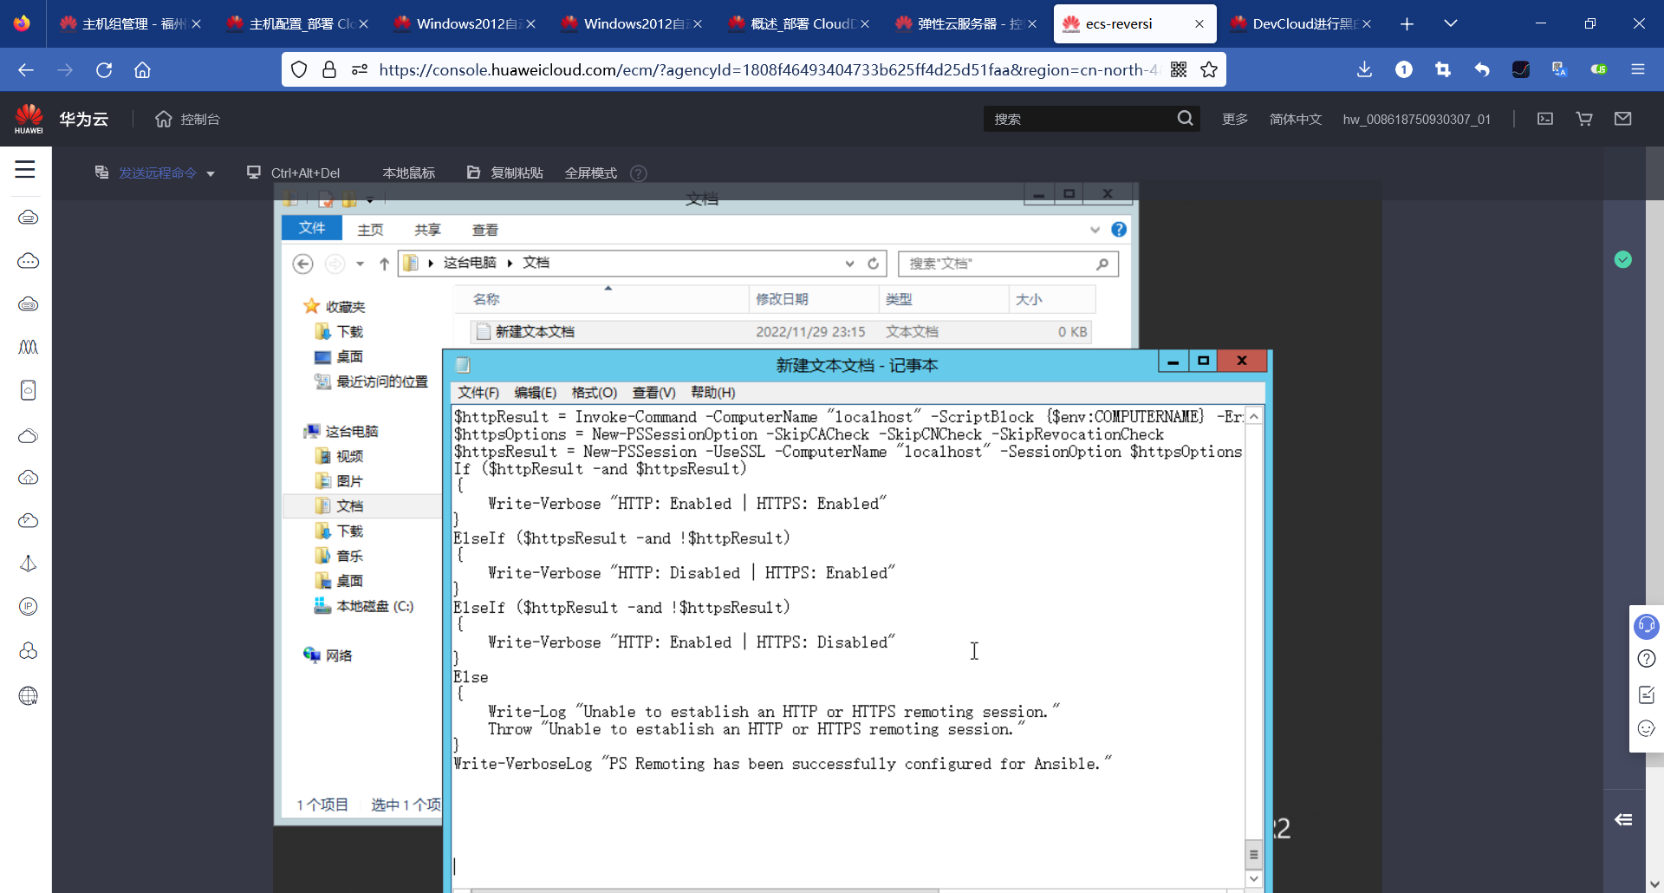The image size is (1664, 893).
Task: Open the shopping cart icon in top bar
Action: coord(1584,119)
